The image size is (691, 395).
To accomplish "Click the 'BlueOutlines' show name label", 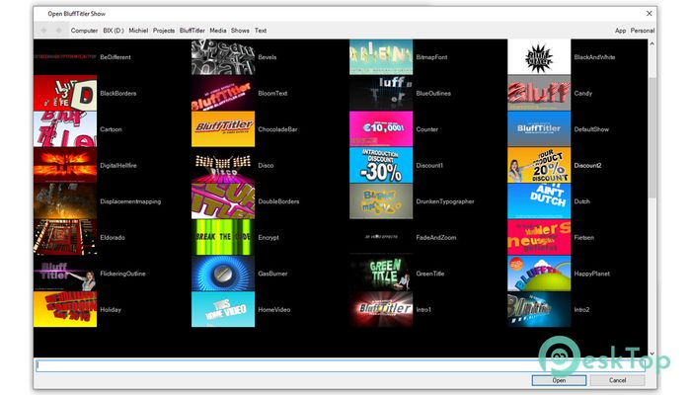I will click(433, 94).
